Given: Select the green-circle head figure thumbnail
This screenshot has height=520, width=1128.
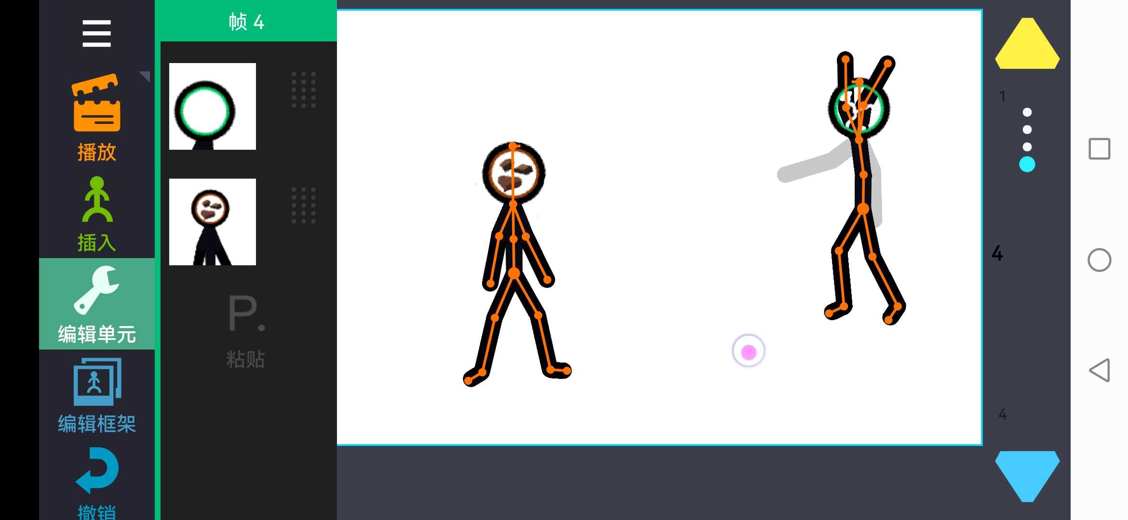Looking at the screenshot, I should (213, 106).
